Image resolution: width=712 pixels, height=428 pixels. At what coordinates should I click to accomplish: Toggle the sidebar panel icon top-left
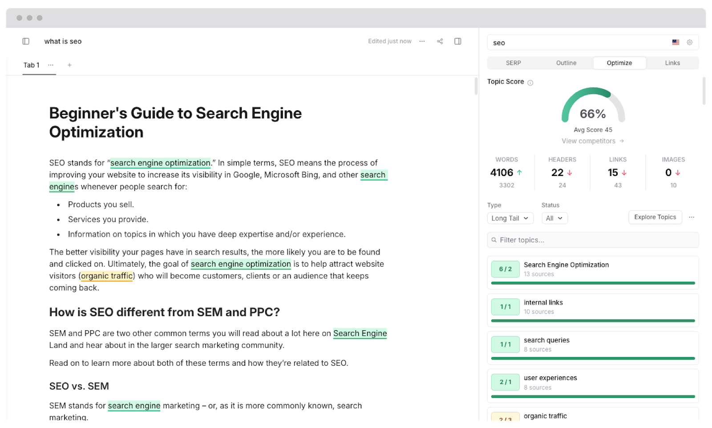(26, 41)
